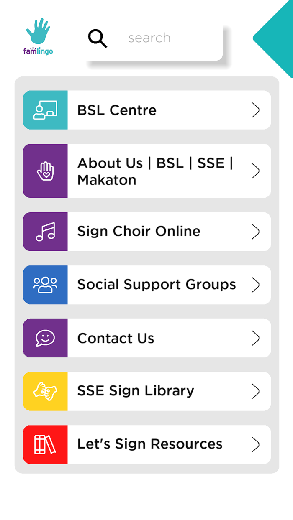This screenshot has width=293, height=520.
Task: Click the yellow signing hands library icon
Action: tap(45, 391)
